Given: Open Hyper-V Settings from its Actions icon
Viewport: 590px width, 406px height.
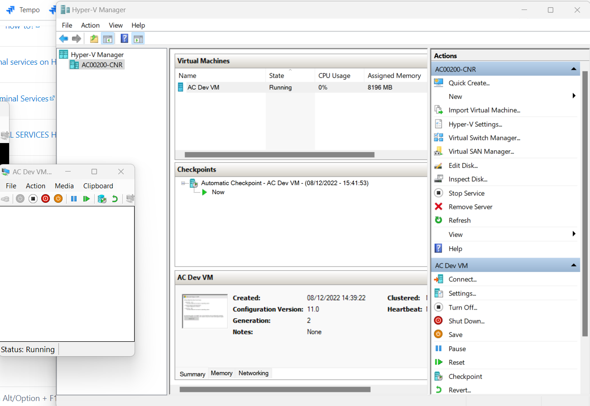Looking at the screenshot, I should pyautogui.click(x=438, y=124).
